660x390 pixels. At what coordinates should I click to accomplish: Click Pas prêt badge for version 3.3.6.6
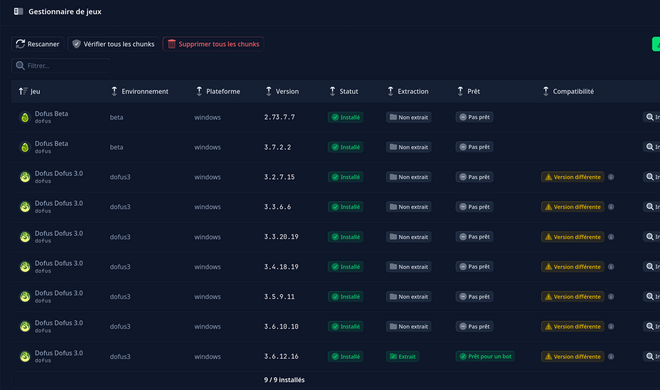[x=475, y=207]
